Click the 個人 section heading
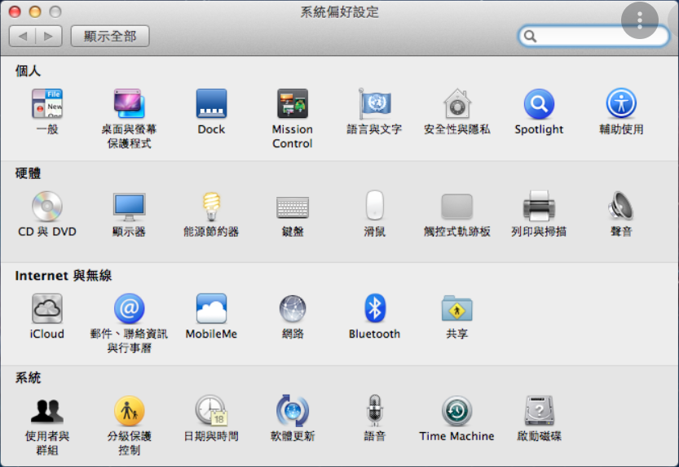This screenshot has height=467, width=679. coord(29,71)
